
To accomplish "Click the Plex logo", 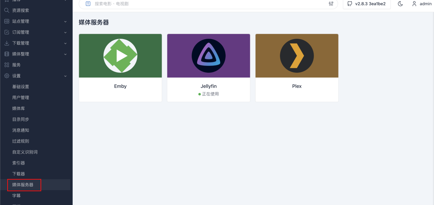I will (x=297, y=56).
